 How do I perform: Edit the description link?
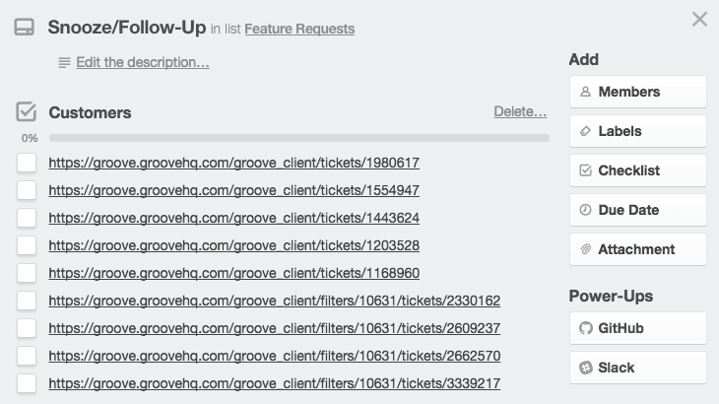point(143,62)
